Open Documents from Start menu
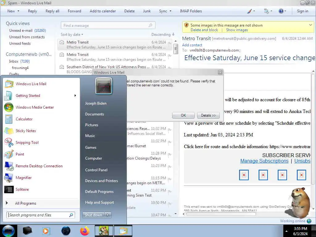 [94, 114]
